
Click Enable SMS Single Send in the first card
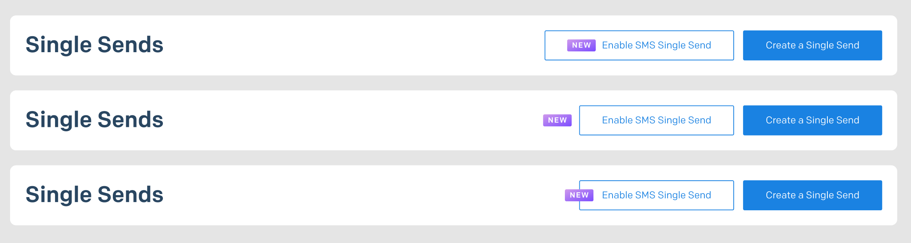click(x=639, y=45)
